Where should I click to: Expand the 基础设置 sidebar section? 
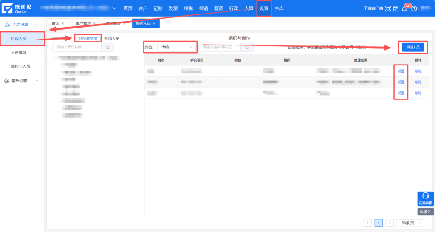[x=37, y=81]
